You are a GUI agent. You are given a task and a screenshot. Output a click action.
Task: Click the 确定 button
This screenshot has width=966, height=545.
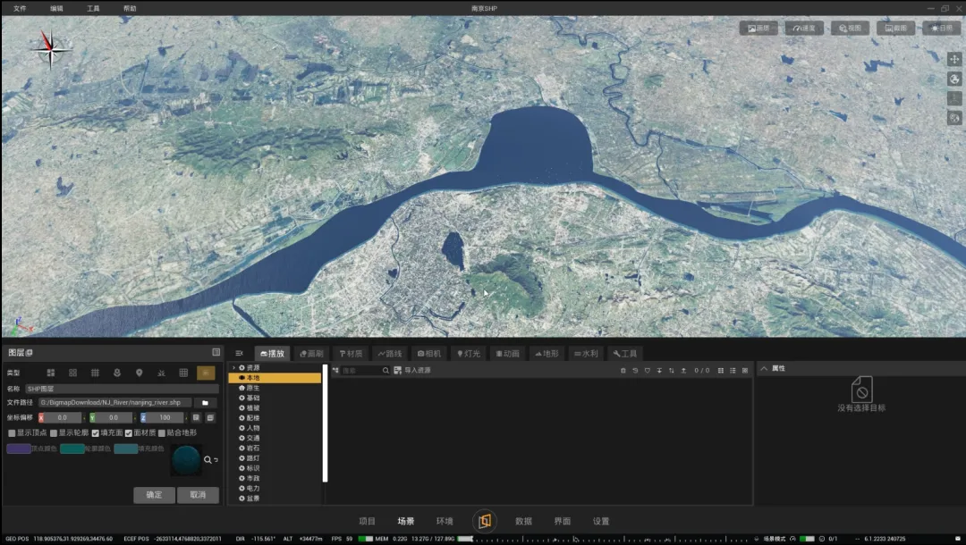[154, 495]
